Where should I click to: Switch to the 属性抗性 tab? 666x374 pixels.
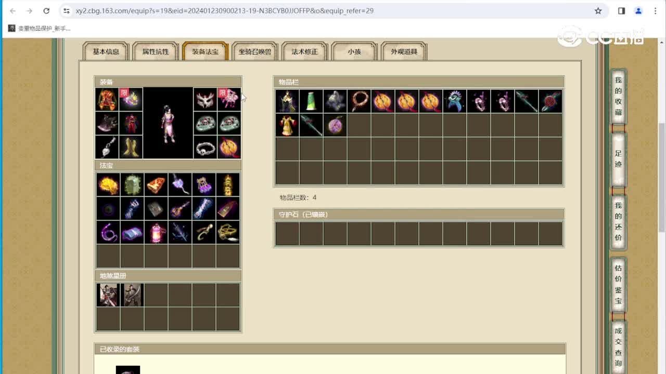pos(155,51)
